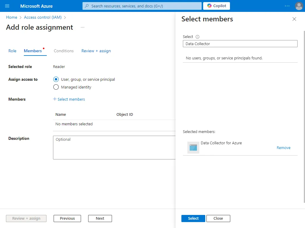Click the Data Collector for Azure name

[x=221, y=143]
